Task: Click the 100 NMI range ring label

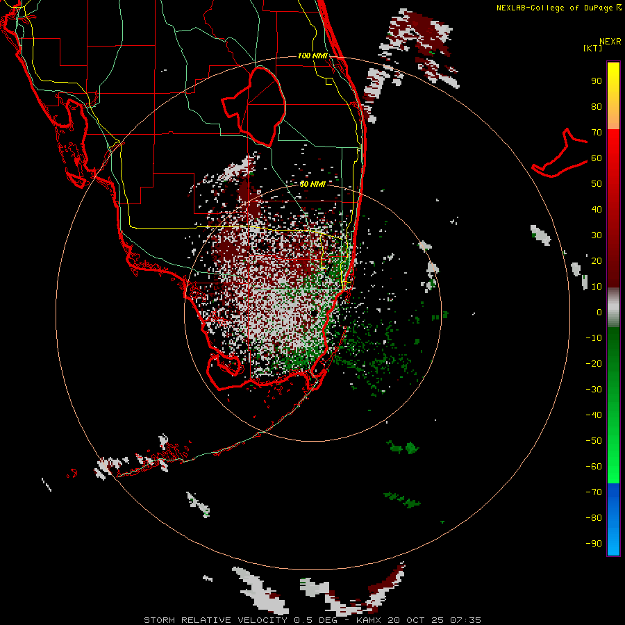Action: tap(312, 56)
